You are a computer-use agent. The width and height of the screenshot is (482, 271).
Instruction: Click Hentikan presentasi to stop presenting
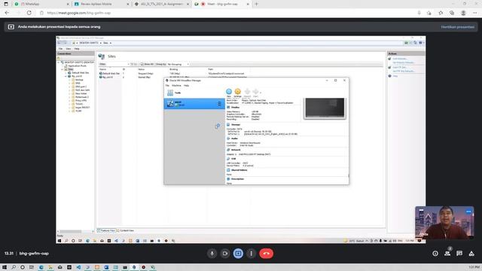click(458, 27)
